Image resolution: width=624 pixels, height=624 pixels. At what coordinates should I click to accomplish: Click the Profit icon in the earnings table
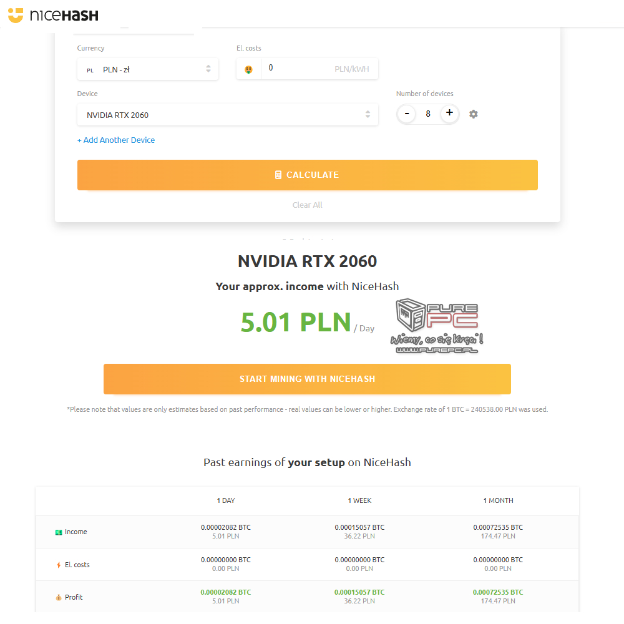point(57,597)
